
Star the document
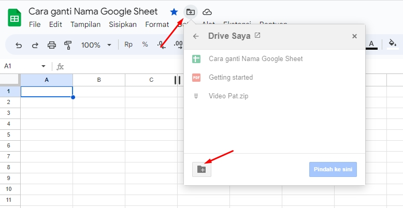tap(174, 12)
